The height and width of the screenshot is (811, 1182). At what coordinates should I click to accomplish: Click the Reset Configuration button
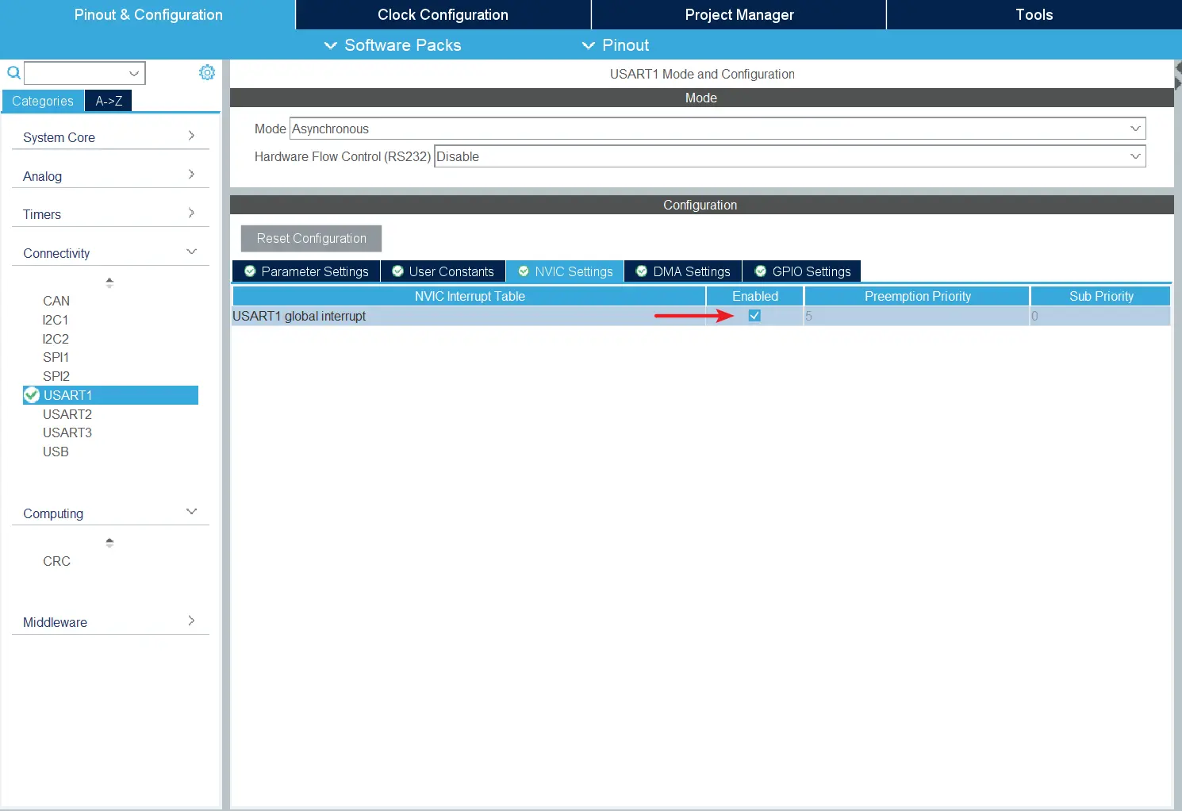coord(311,238)
